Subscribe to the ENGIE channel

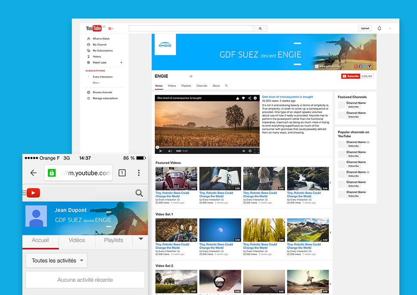[351, 77]
